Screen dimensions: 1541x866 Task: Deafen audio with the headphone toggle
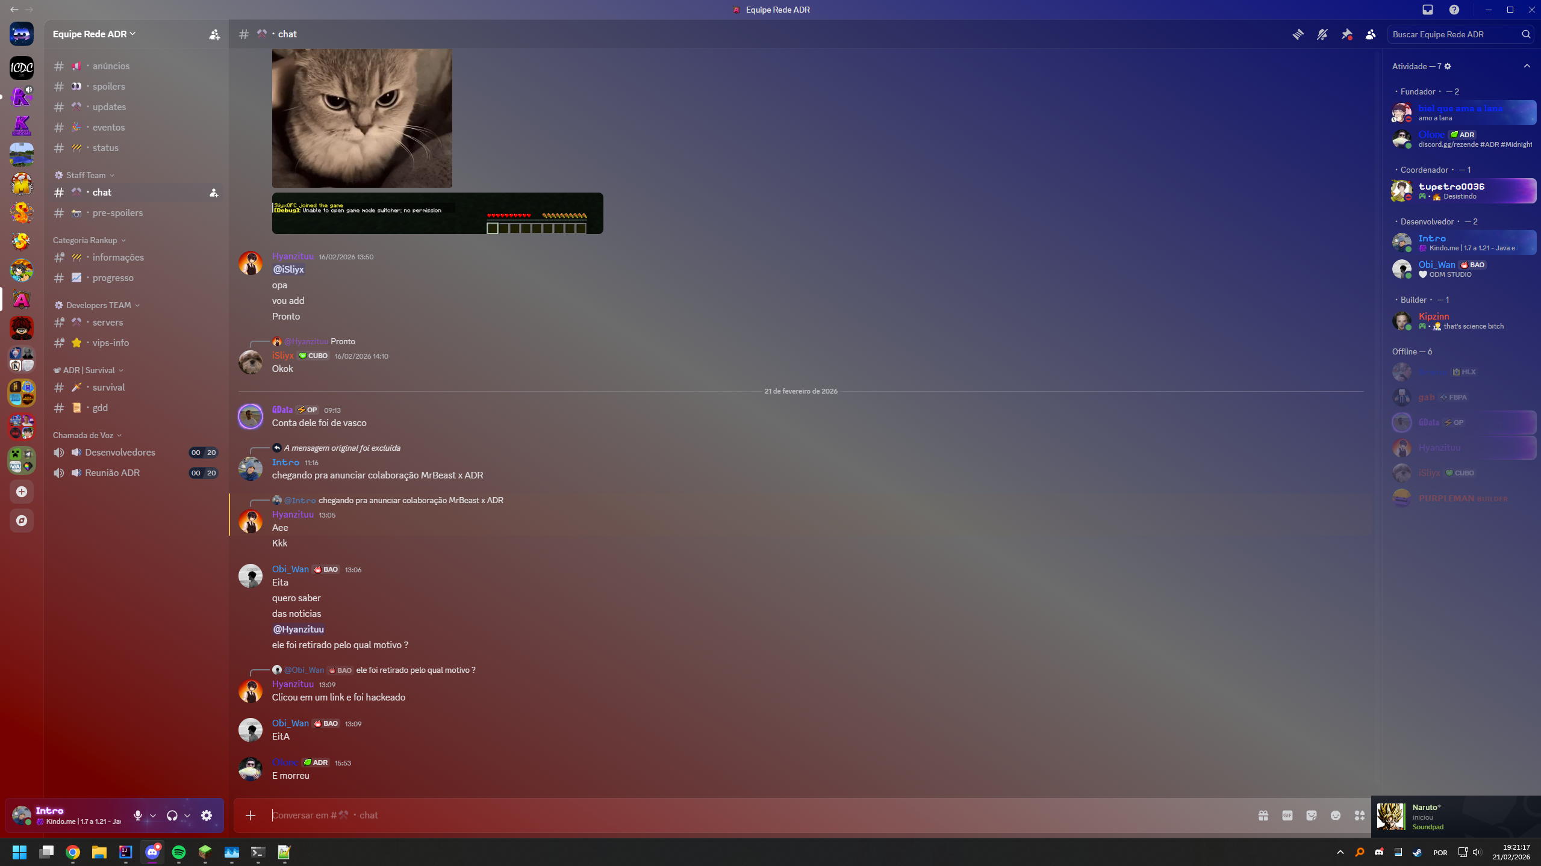point(173,815)
